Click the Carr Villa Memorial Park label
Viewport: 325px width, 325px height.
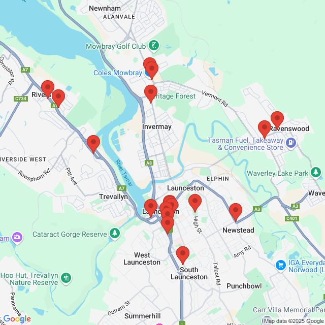point(289,310)
